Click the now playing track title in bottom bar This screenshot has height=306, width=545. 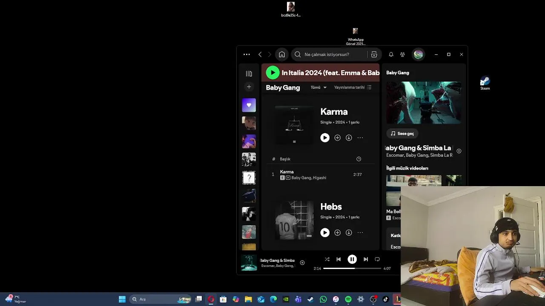click(277, 260)
